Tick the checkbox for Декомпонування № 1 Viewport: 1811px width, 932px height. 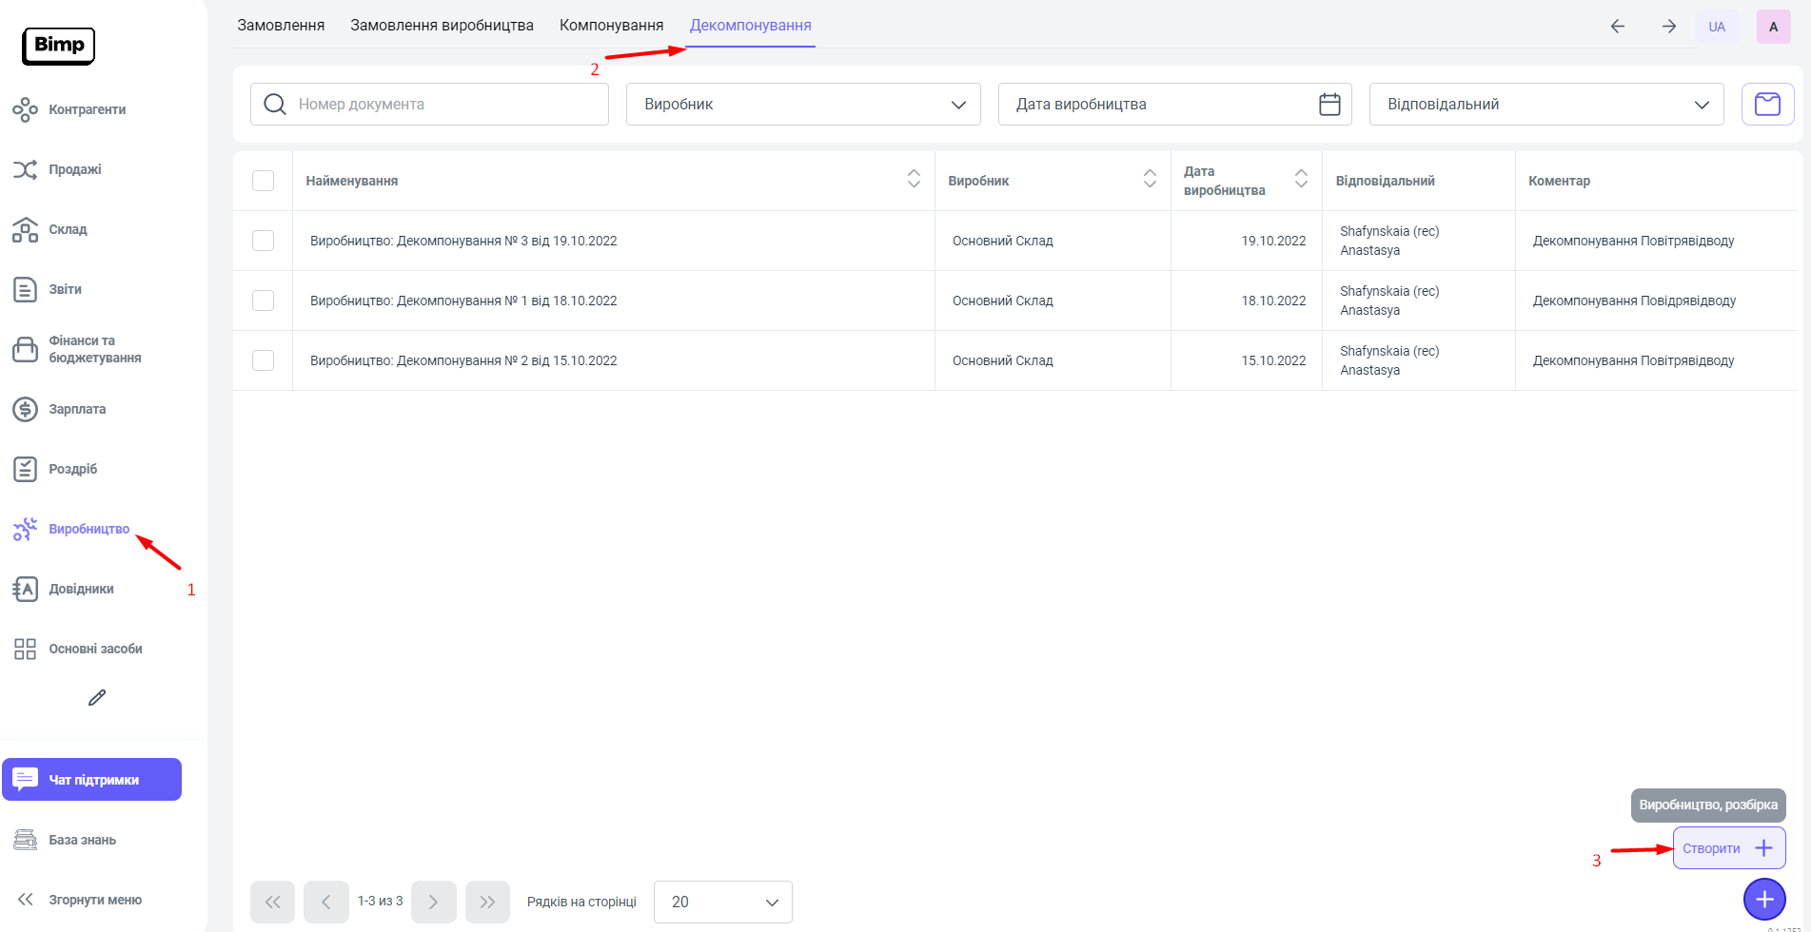pyautogui.click(x=264, y=301)
